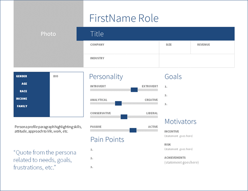Click the Company field
This screenshot has height=191, width=248.
tap(121, 47)
